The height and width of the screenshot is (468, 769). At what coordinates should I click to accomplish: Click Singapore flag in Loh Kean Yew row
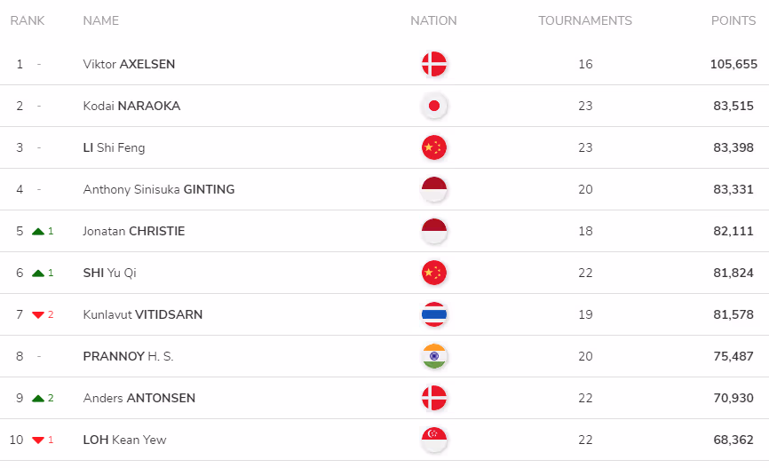click(434, 439)
